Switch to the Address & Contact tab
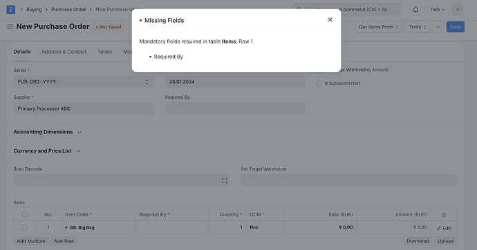The width and height of the screenshot is (477, 250). [64, 52]
